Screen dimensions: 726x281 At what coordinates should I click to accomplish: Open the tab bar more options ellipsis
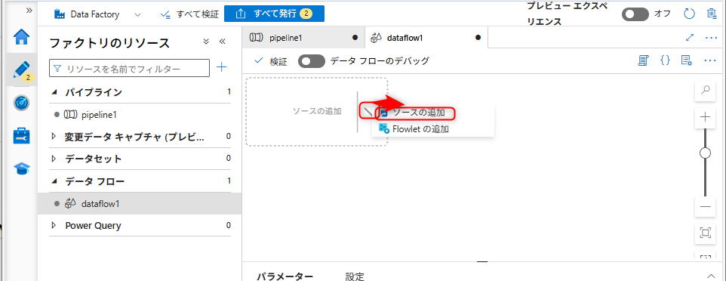tap(711, 38)
